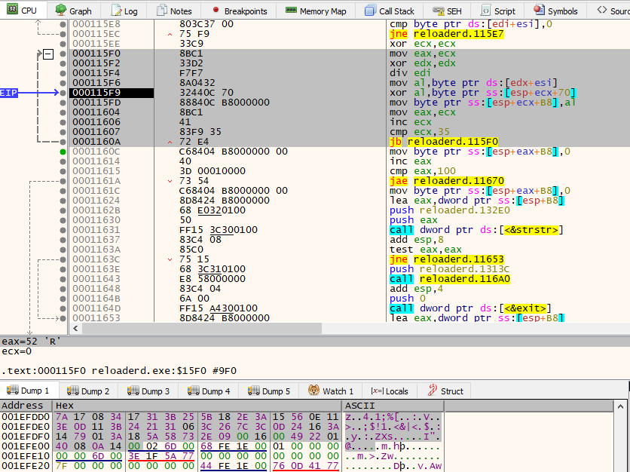This screenshot has height=472, width=630.
Task: Open the Symbols tab
Action: tap(555, 11)
